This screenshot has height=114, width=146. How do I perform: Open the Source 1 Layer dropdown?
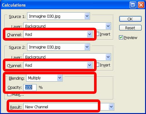[67, 26]
